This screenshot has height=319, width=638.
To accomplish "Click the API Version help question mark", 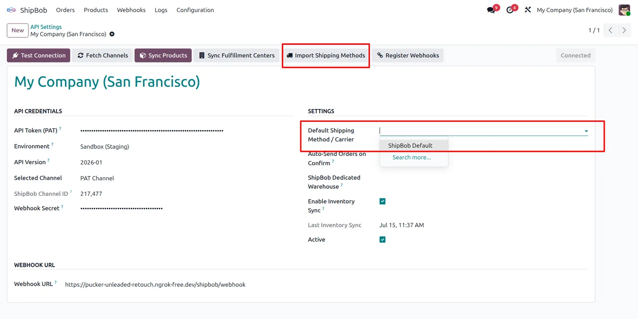I will 49,160.
